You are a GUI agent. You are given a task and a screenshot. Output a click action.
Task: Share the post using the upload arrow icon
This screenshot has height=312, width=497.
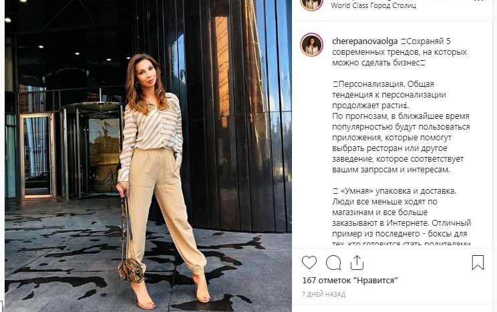click(x=357, y=263)
